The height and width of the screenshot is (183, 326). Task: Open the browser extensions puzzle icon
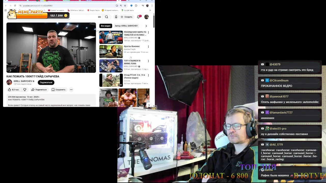click(x=136, y=6)
